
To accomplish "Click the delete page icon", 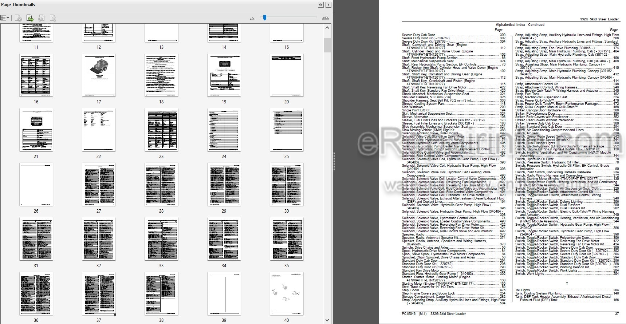I will (19, 18).
